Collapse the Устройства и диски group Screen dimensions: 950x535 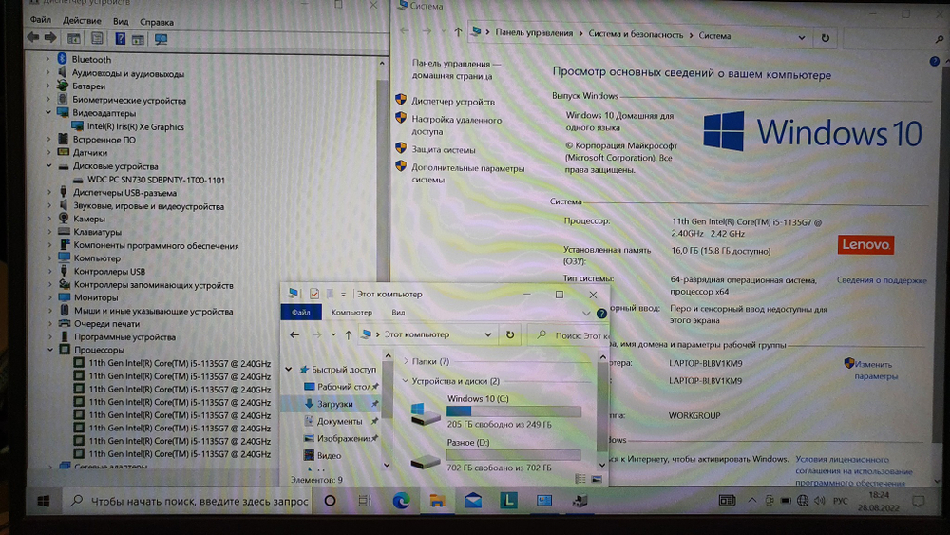click(x=406, y=381)
